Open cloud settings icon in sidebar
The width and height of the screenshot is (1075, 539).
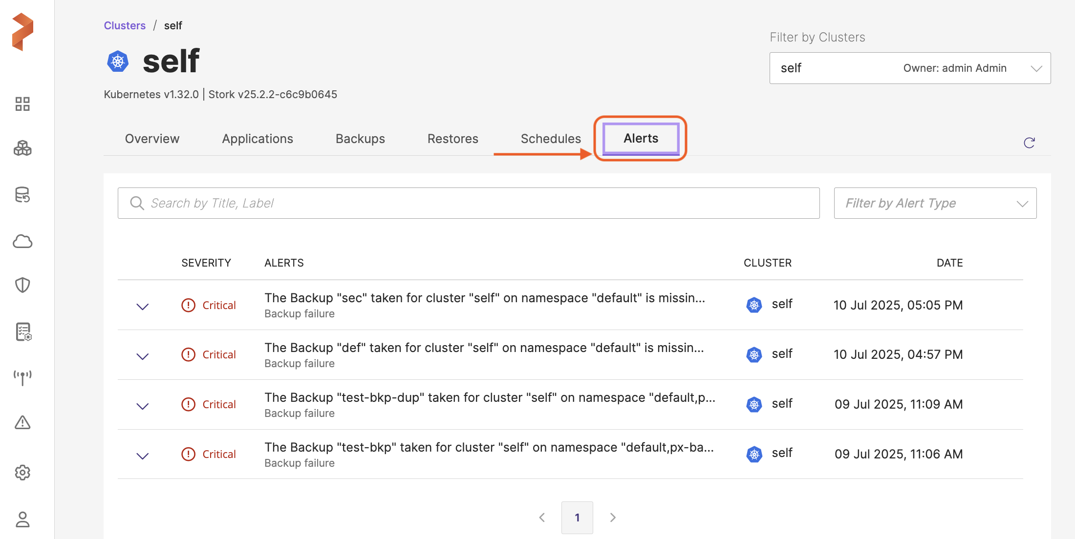22,241
